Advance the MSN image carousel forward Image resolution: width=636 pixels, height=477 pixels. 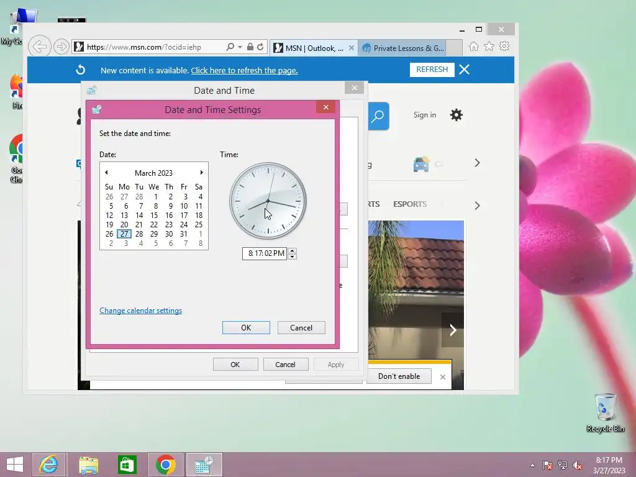(x=453, y=330)
